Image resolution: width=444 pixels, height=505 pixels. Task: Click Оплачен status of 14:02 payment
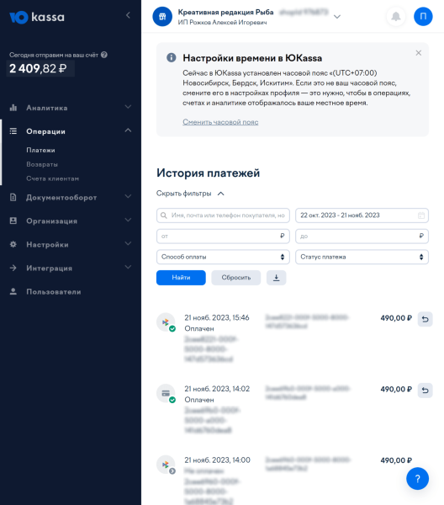tap(199, 400)
